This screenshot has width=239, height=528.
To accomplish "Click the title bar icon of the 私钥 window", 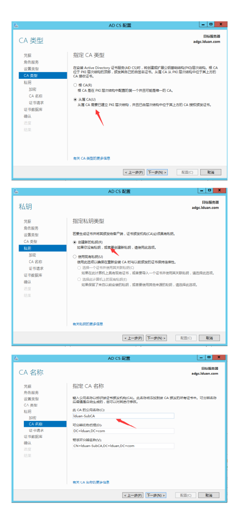I will (15, 191).
